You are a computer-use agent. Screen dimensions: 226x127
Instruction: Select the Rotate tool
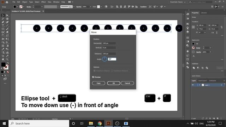3,36
